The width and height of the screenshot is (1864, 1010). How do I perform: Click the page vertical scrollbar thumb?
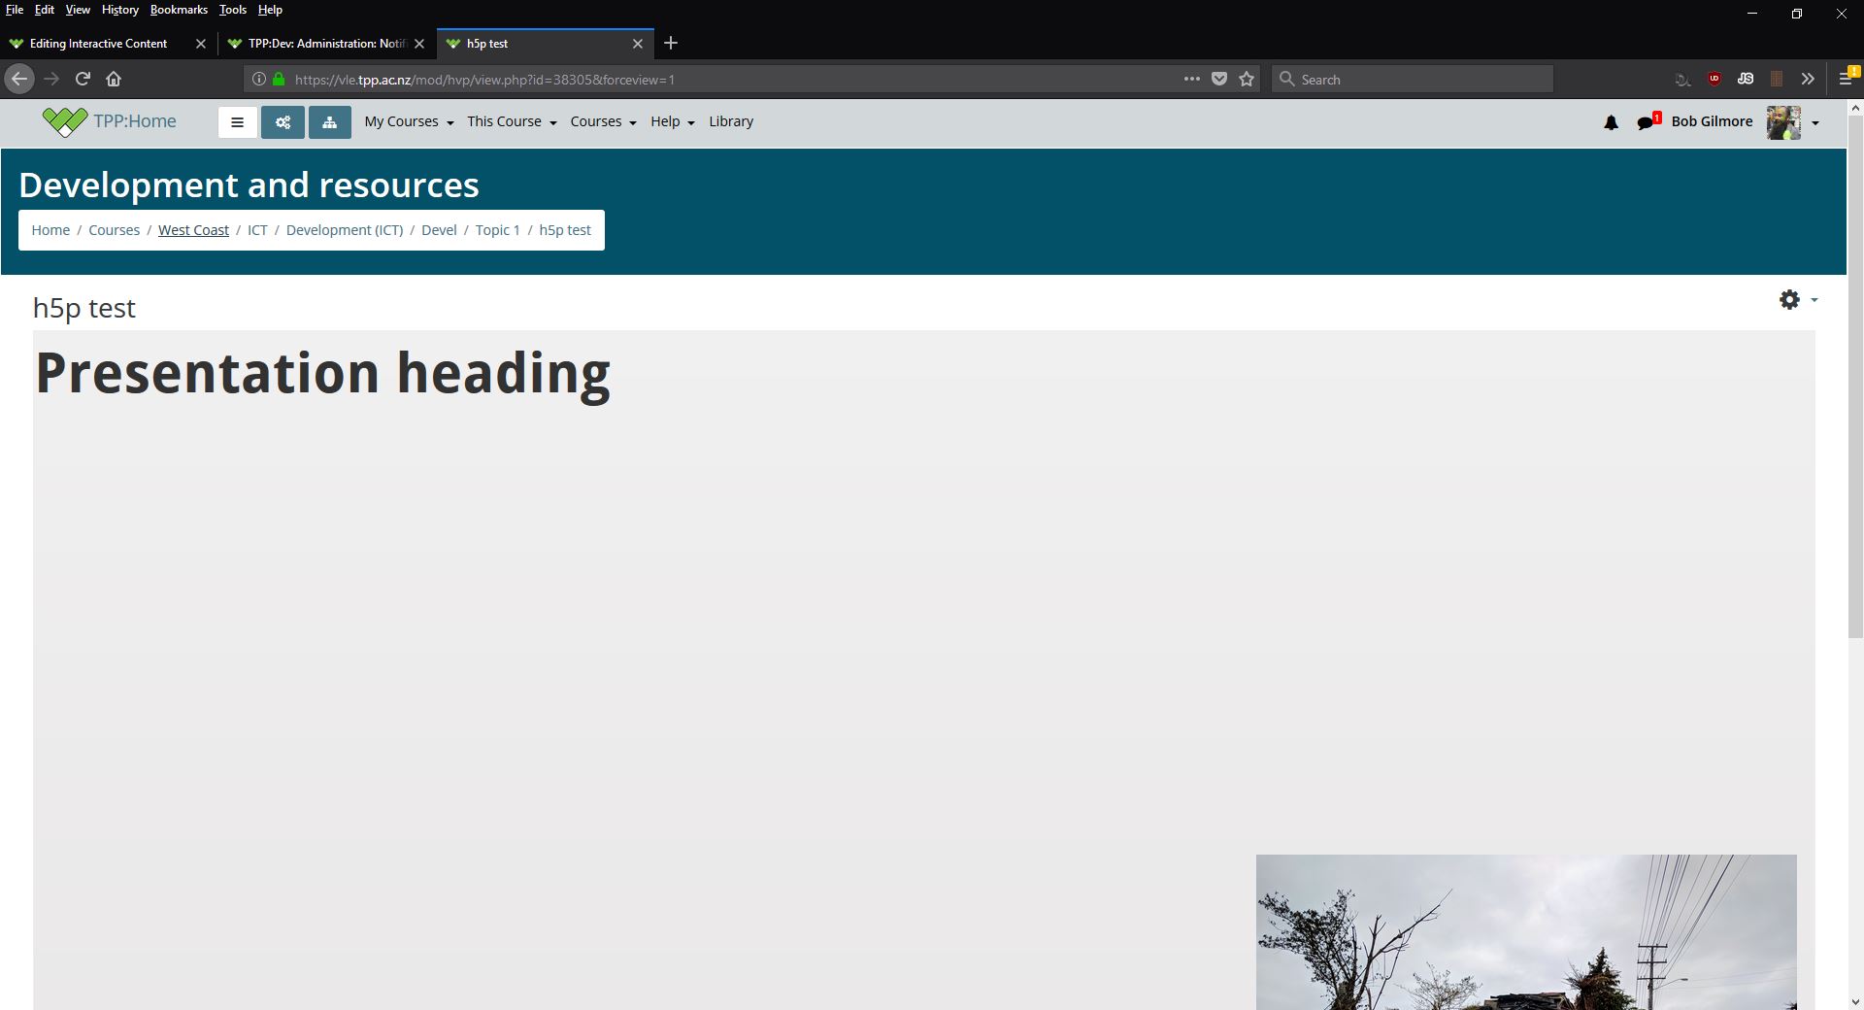pyautogui.click(x=1855, y=379)
